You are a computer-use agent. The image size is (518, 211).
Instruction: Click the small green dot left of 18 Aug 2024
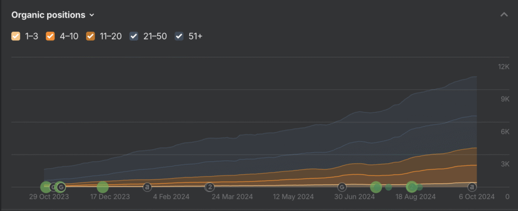coord(388,187)
